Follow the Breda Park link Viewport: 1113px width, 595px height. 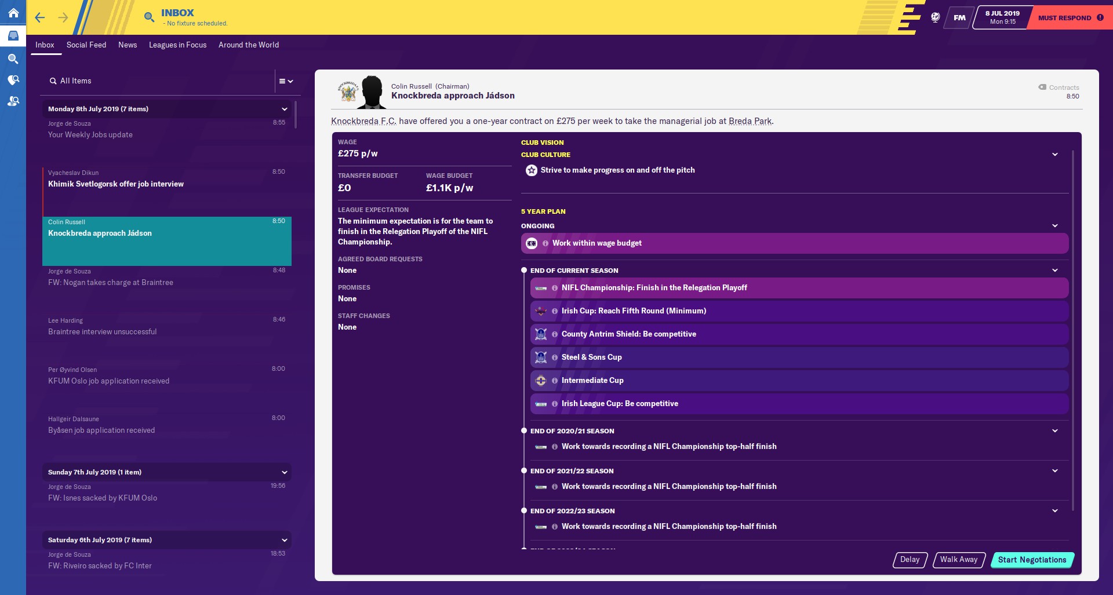coord(750,121)
